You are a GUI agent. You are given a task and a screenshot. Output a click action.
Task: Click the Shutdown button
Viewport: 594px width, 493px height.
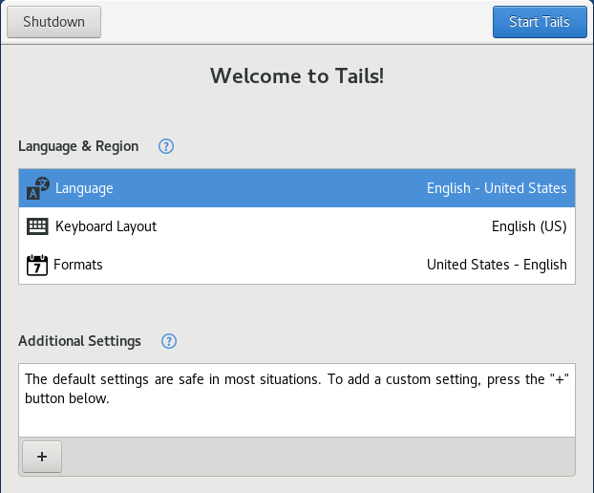53,22
